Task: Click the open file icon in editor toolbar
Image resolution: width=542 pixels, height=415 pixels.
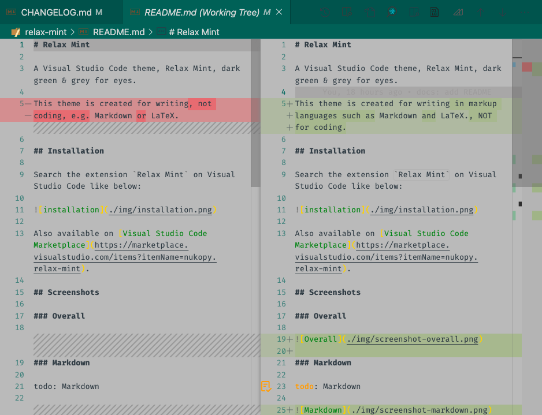Action: [370, 13]
